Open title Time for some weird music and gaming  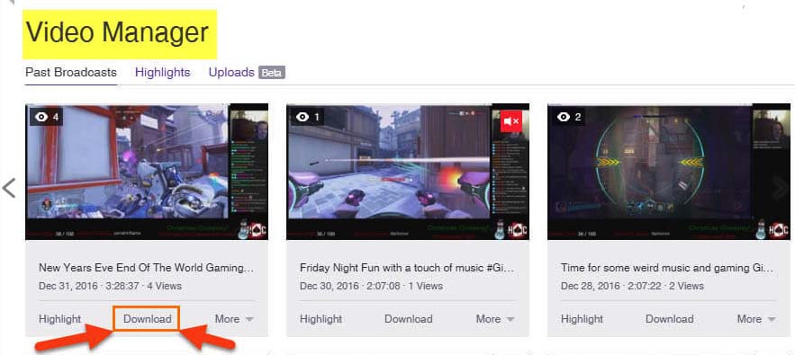click(668, 268)
